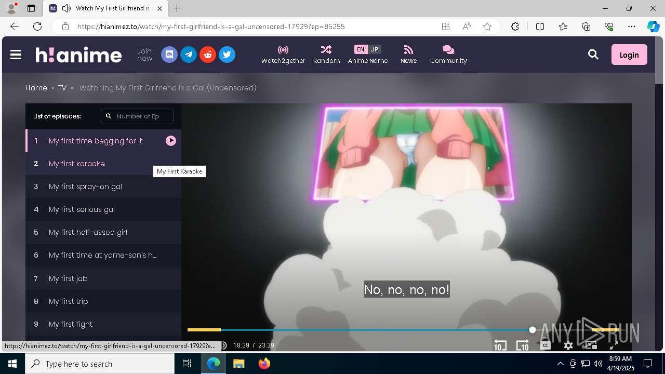Click the play icon on episode 1
Screen dimensions: 665x374
[x=171, y=141]
